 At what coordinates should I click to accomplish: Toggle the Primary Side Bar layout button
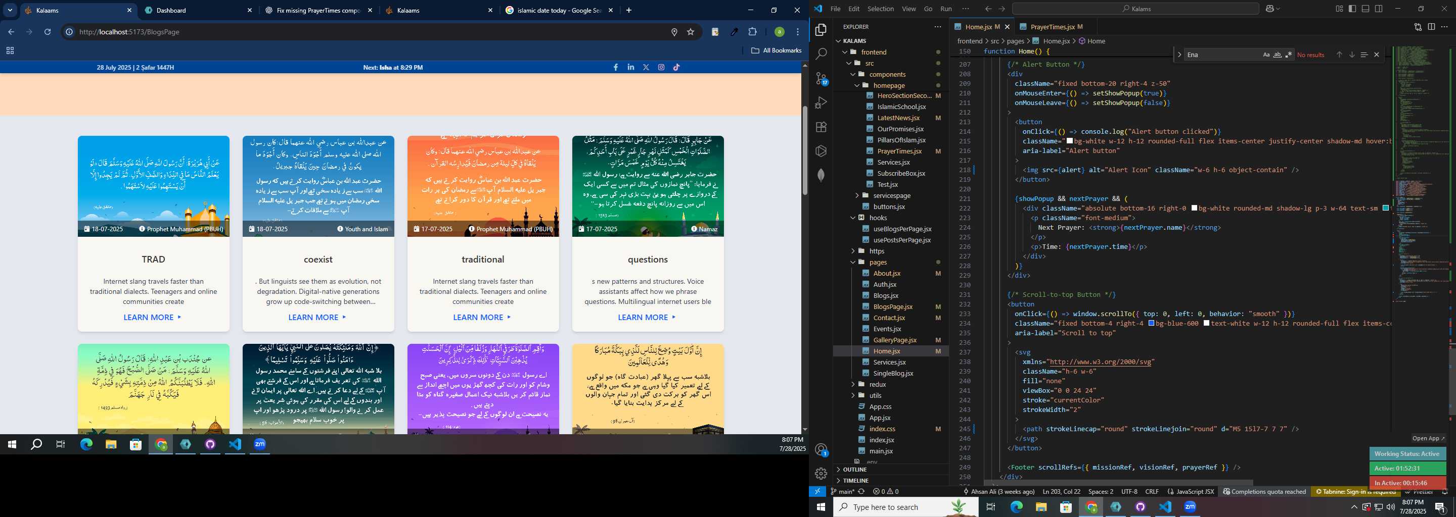point(1352,9)
